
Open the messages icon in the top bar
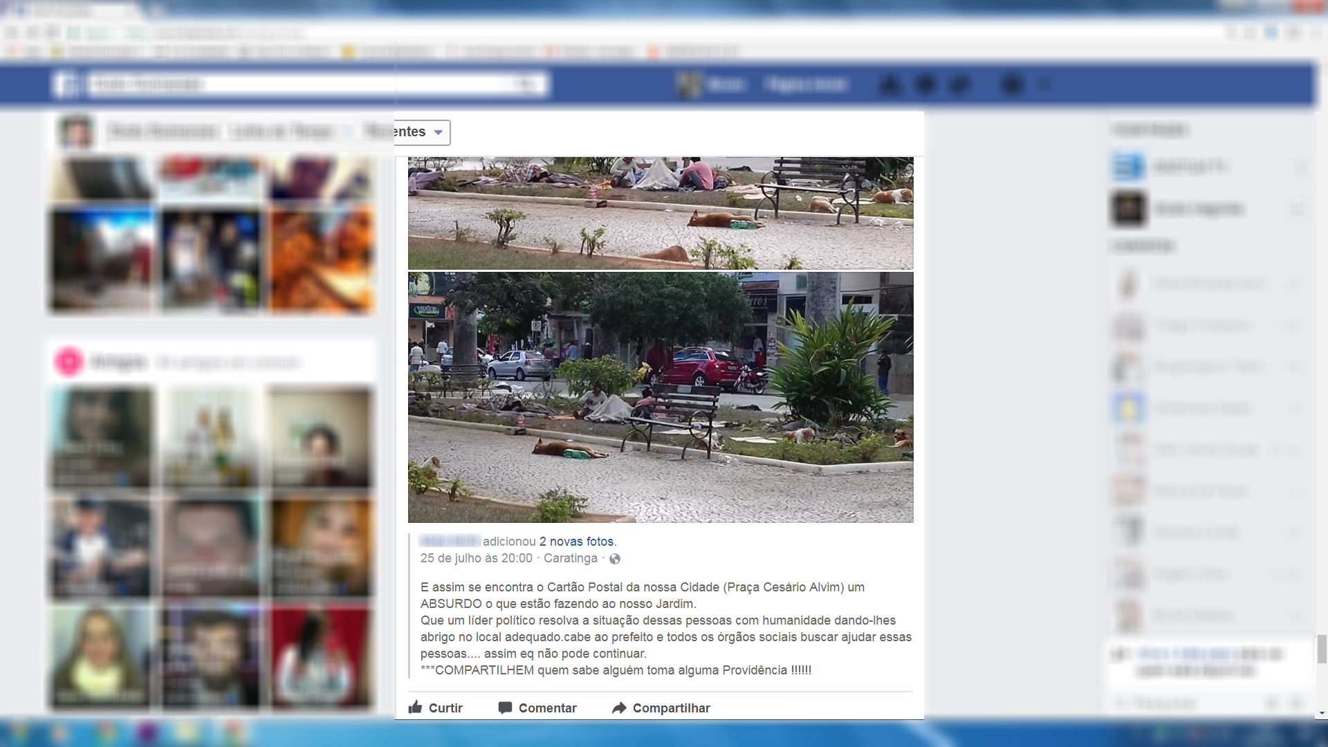click(x=925, y=85)
